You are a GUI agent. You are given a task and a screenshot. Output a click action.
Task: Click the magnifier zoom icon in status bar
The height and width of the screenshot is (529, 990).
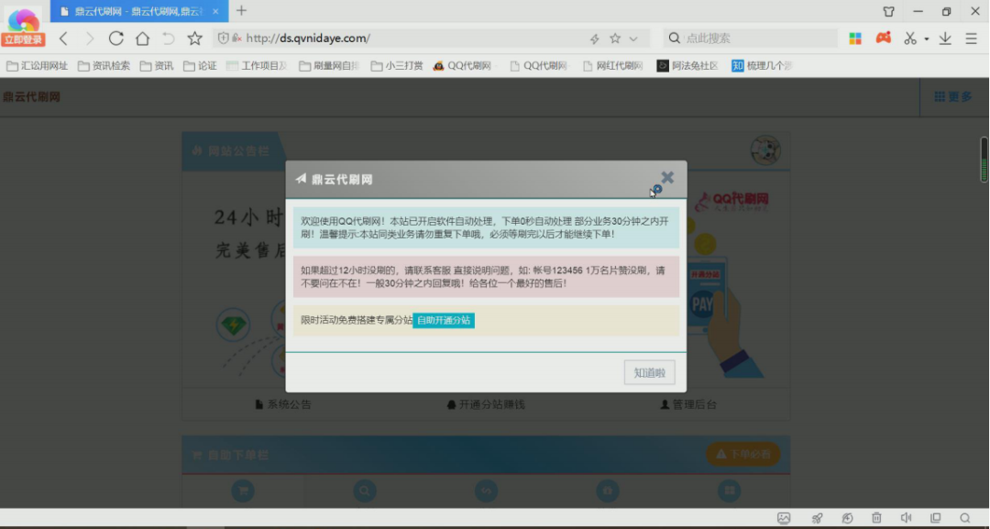pyautogui.click(x=965, y=518)
